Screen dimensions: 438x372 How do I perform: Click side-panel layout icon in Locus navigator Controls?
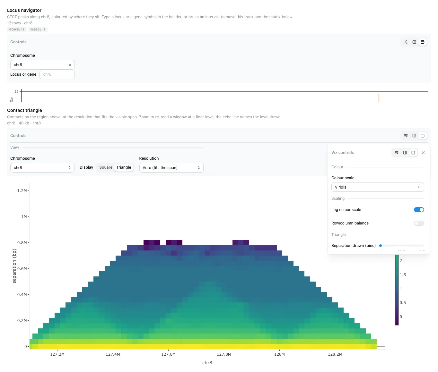[414, 42]
